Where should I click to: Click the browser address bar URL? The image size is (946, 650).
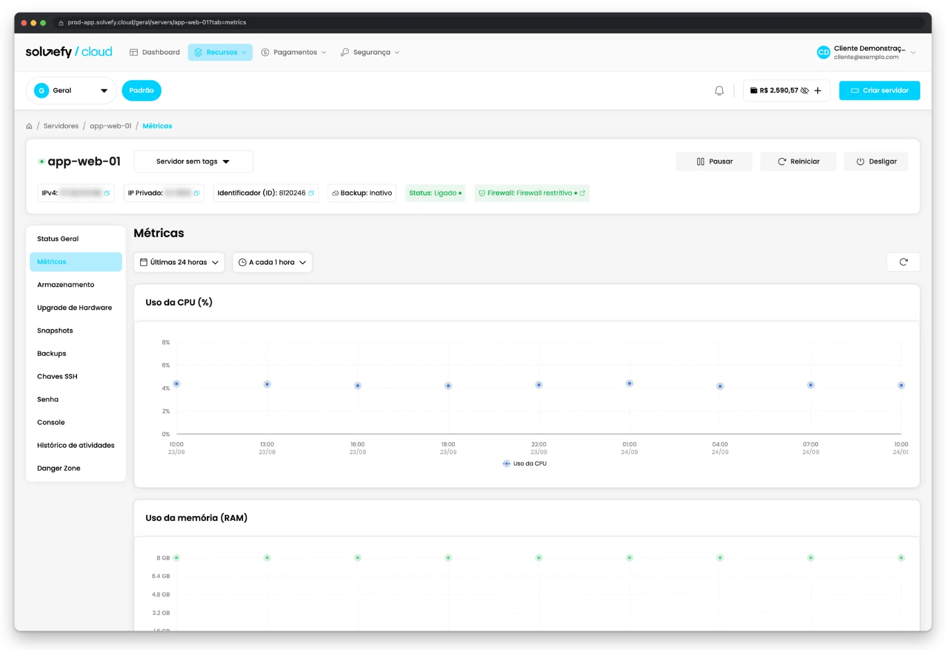click(x=156, y=22)
